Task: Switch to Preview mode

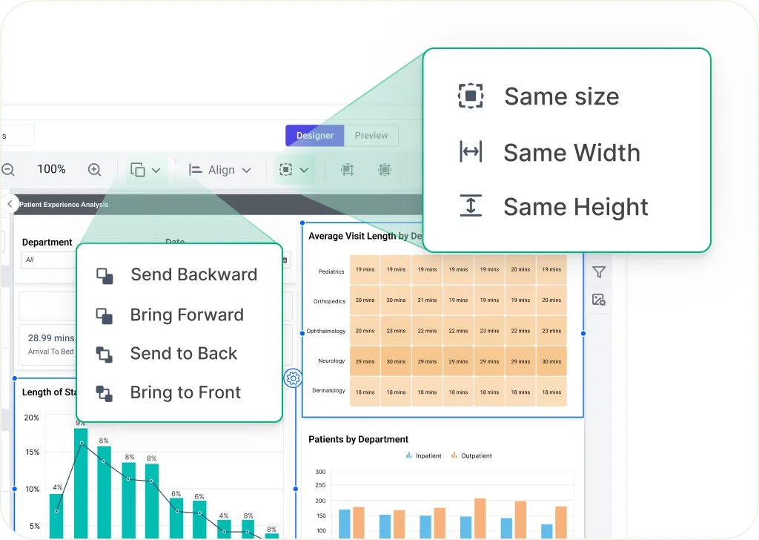Action: (x=371, y=136)
